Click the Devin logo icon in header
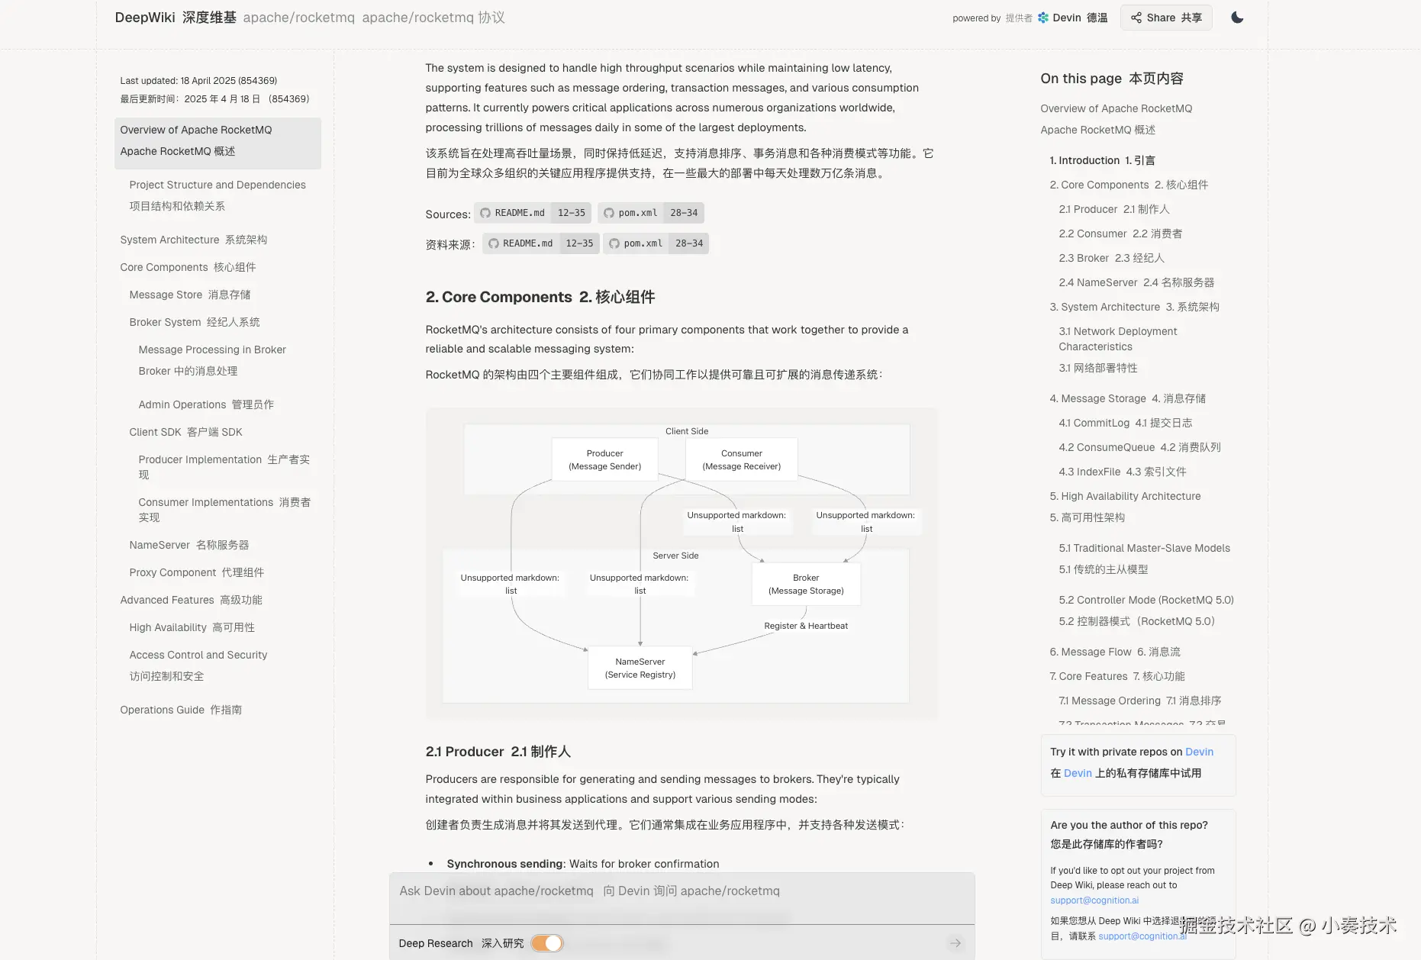 (1042, 18)
